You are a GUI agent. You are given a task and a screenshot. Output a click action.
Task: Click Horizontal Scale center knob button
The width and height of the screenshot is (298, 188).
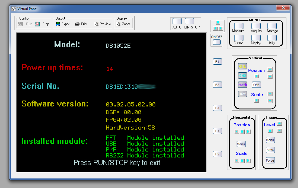(x=242, y=161)
